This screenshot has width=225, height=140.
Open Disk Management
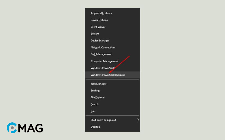[112, 54]
